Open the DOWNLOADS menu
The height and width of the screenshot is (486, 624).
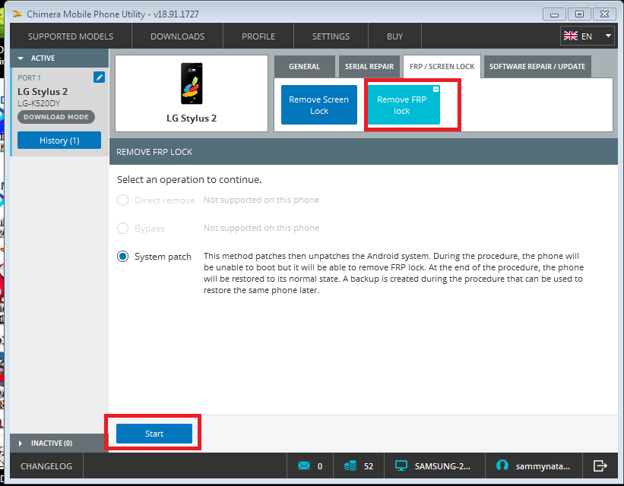click(x=178, y=36)
